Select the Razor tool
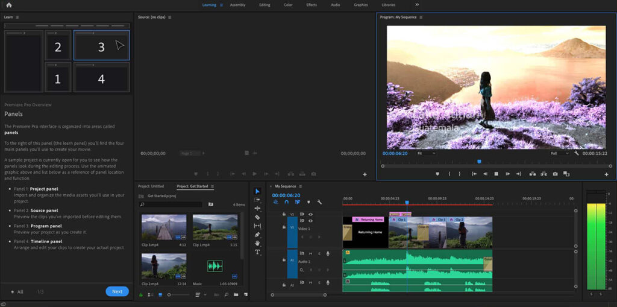This screenshot has width=617, height=307. [257, 217]
